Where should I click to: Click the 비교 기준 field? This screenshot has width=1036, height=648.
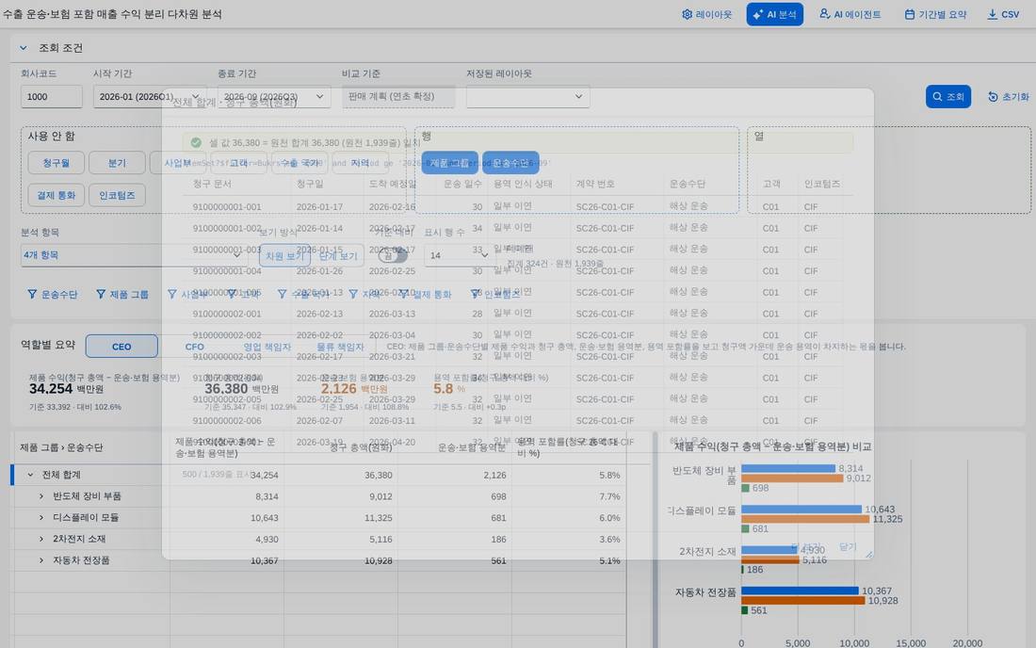(x=398, y=96)
